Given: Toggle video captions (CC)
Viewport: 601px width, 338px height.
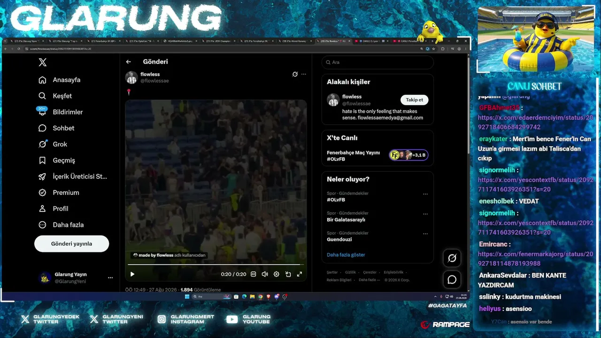Looking at the screenshot, I should pos(254,274).
